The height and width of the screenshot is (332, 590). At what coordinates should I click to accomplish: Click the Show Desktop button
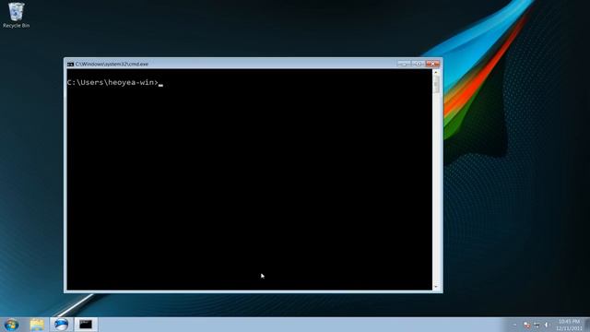(x=587, y=325)
